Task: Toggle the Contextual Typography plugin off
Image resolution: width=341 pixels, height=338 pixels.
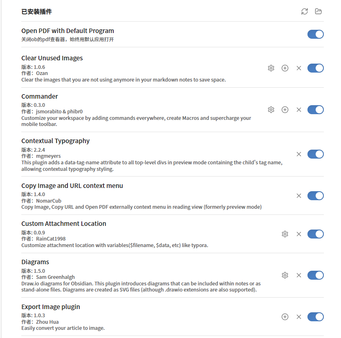Action: tap(315, 154)
